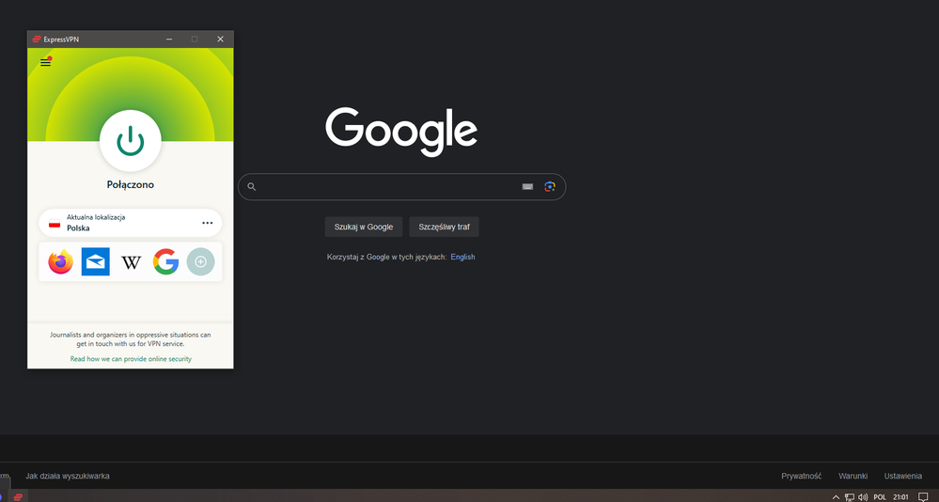Image resolution: width=939 pixels, height=502 pixels.
Task: Click 'Read how we can provide online security'
Action: (131, 359)
